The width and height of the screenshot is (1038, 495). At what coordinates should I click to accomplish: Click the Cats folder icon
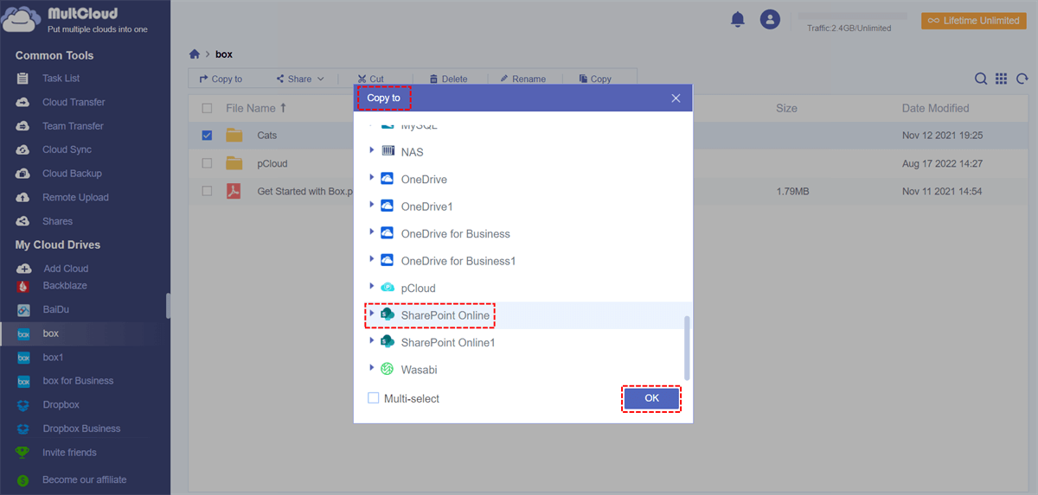click(234, 136)
